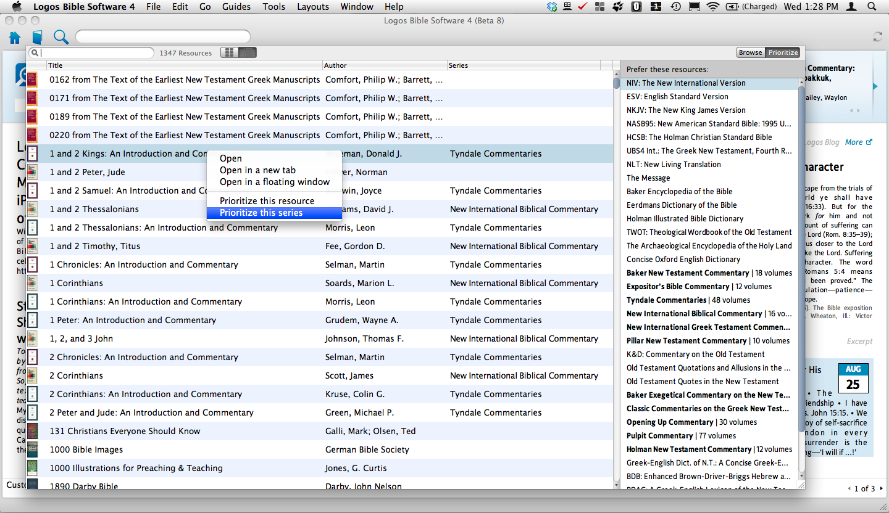Select K&D: Commentary on the Old Testament
This screenshot has height=513, width=889.
[709, 355]
